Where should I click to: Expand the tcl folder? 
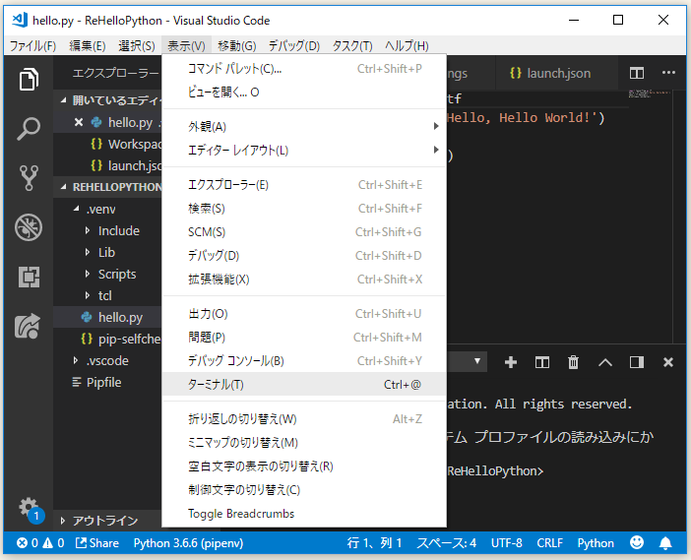88,295
